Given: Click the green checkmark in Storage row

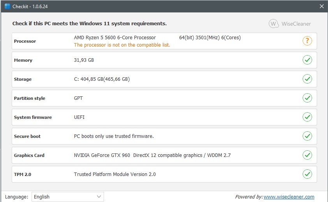Looking at the screenshot, I should click(x=307, y=79).
